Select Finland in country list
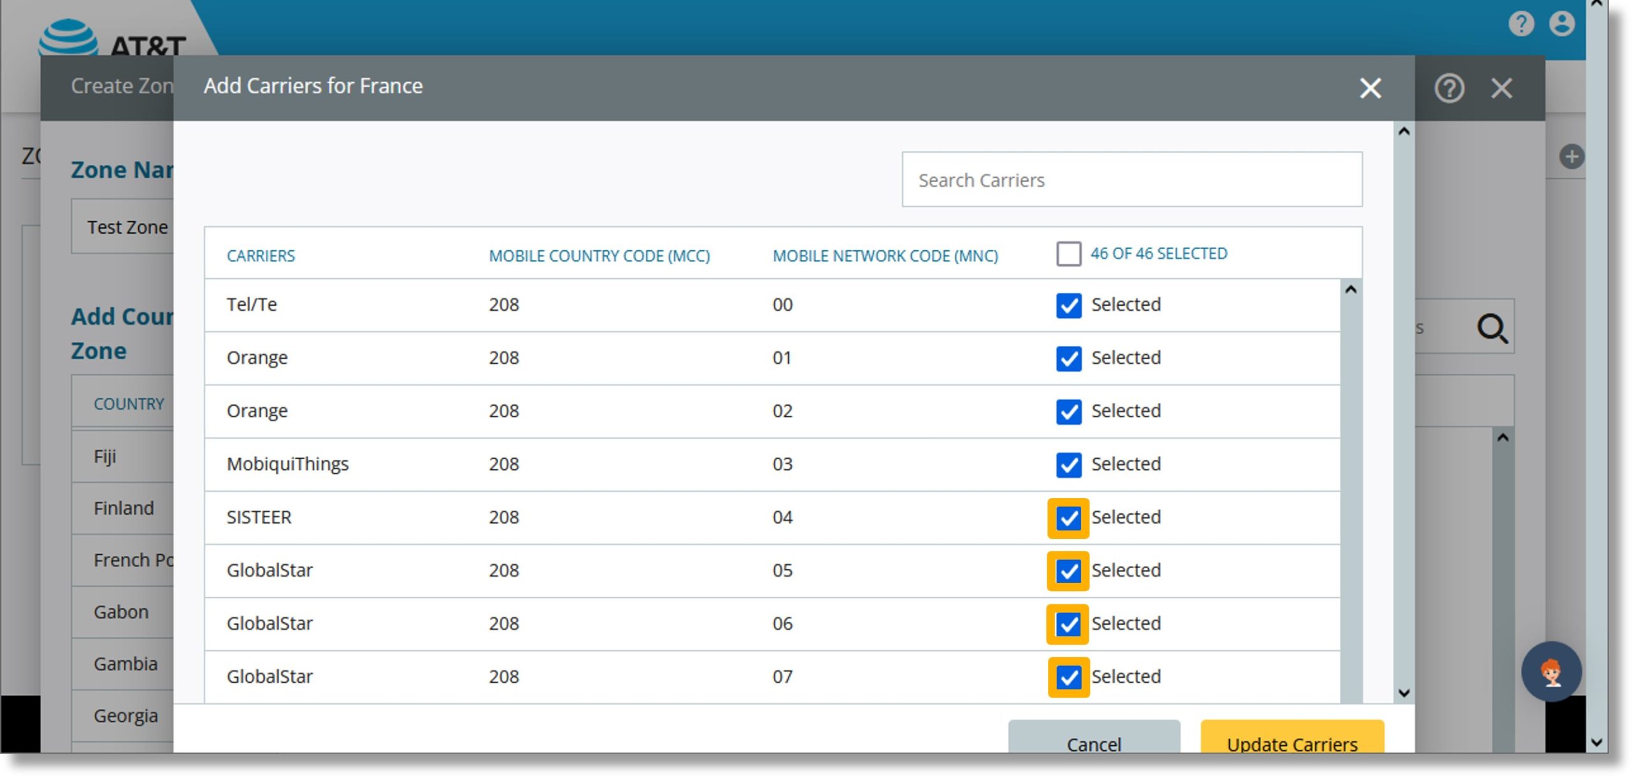The width and height of the screenshot is (1632, 777). tap(122, 508)
